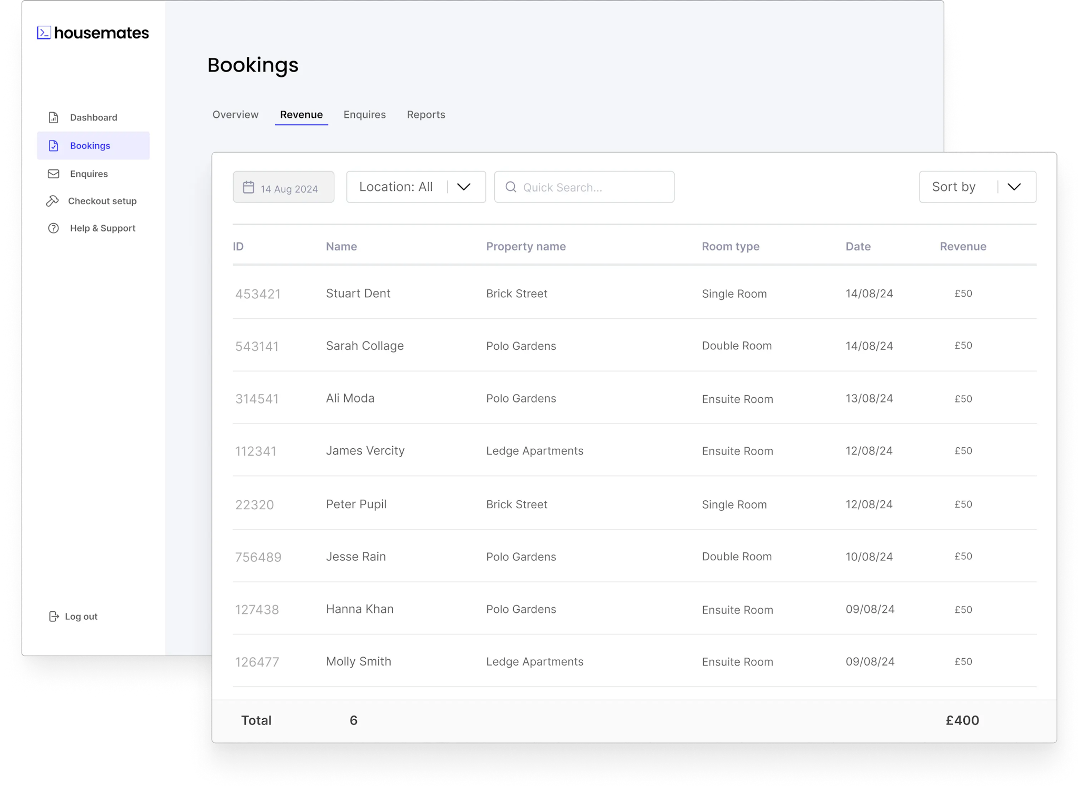Click the Help & Support sidebar icon
This screenshot has width=1078, height=786.
point(53,227)
